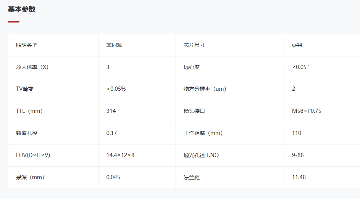Click the 基本参数 section heading
The height and width of the screenshot is (199, 360).
click(x=22, y=9)
